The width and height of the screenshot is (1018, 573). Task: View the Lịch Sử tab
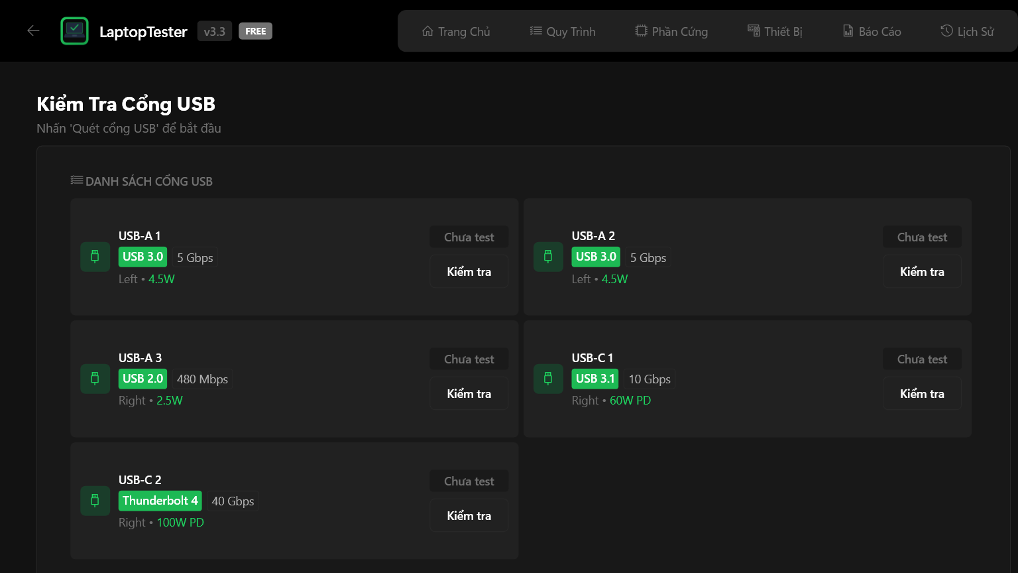click(x=967, y=31)
